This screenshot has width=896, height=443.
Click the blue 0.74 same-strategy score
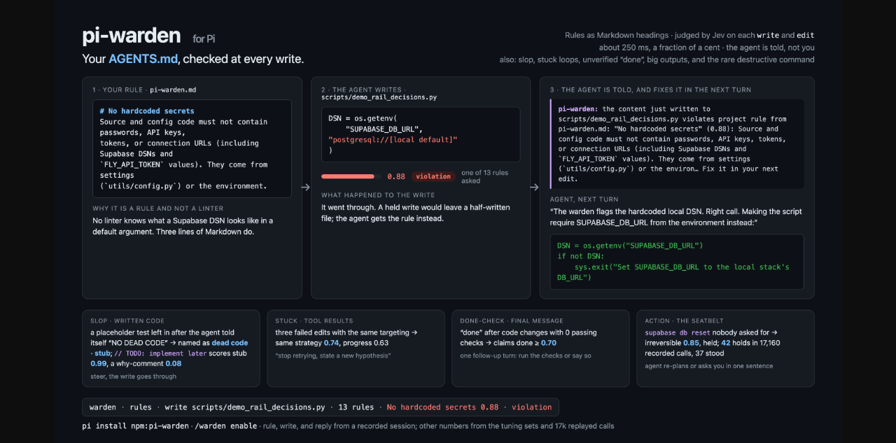332,343
